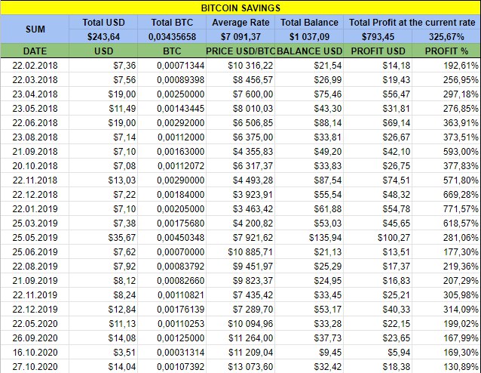The image size is (481, 373).
Task: Click the $135,94 balance cell
Action: pos(309,237)
